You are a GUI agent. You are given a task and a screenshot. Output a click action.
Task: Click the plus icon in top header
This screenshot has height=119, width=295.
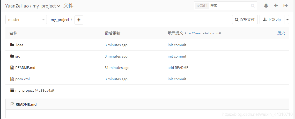[x=276, y=6]
